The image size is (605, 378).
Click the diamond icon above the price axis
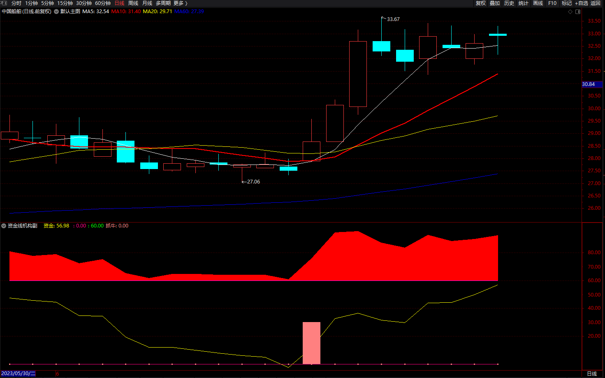click(x=570, y=12)
